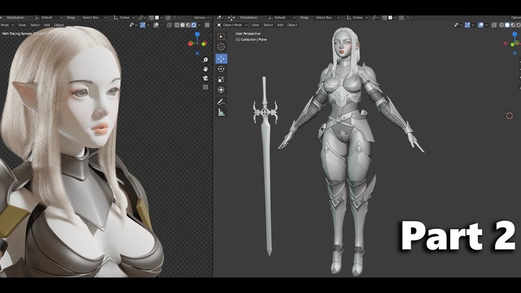Image resolution: width=521 pixels, height=293 pixels.
Task: Click '(1) Collection | Plane' text
Action: 251,40
